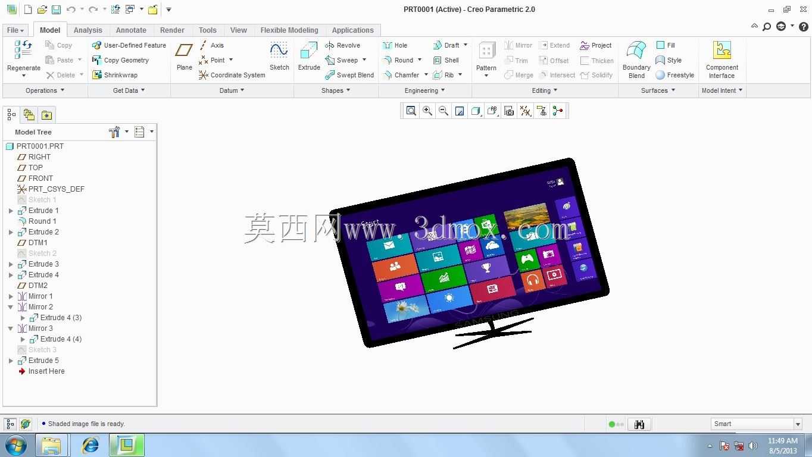Open the File menu
Screen dimensions: 812x457
coord(15,30)
